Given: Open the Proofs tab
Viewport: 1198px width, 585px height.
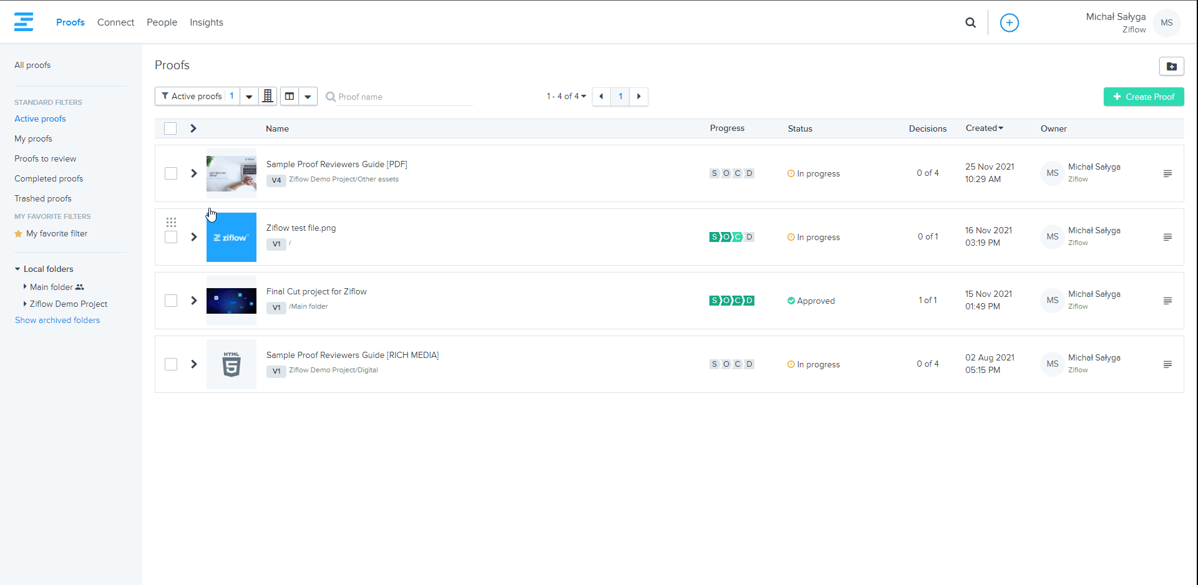Looking at the screenshot, I should [x=71, y=22].
